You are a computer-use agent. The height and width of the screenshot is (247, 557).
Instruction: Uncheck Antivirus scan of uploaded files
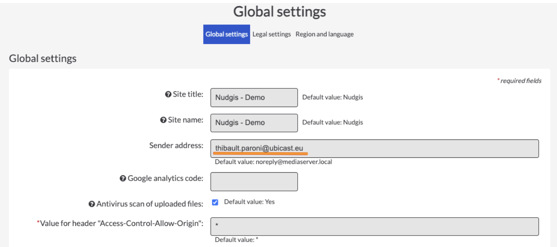(215, 202)
